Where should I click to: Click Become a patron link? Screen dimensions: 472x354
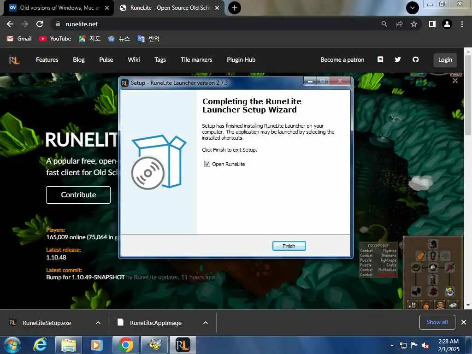tap(342, 59)
